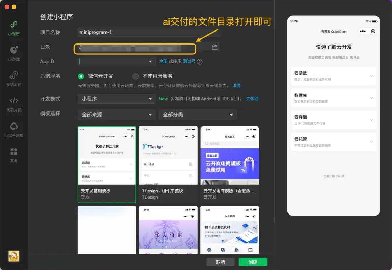392x270 pixels.
Task: Click the 去体验 link
Action: (252, 99)
